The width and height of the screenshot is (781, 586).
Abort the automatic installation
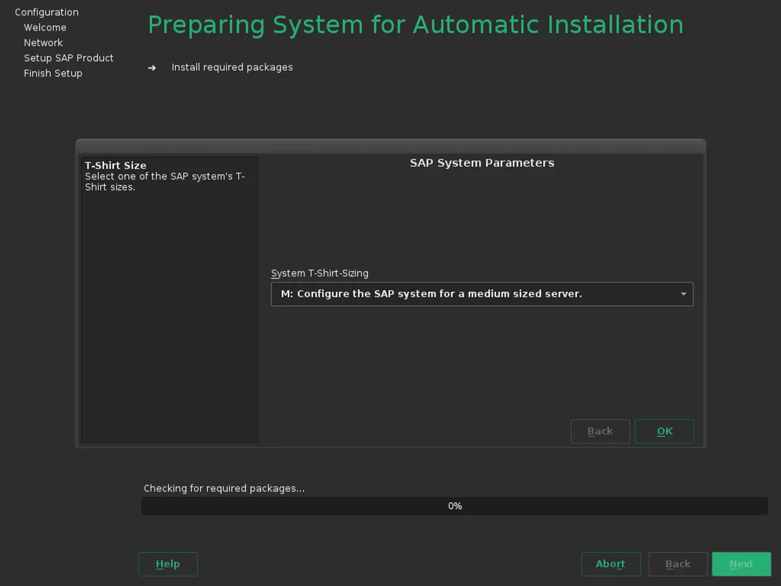[611, 564]
